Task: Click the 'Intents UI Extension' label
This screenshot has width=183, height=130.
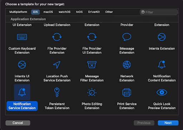Action: pos(22,78)
